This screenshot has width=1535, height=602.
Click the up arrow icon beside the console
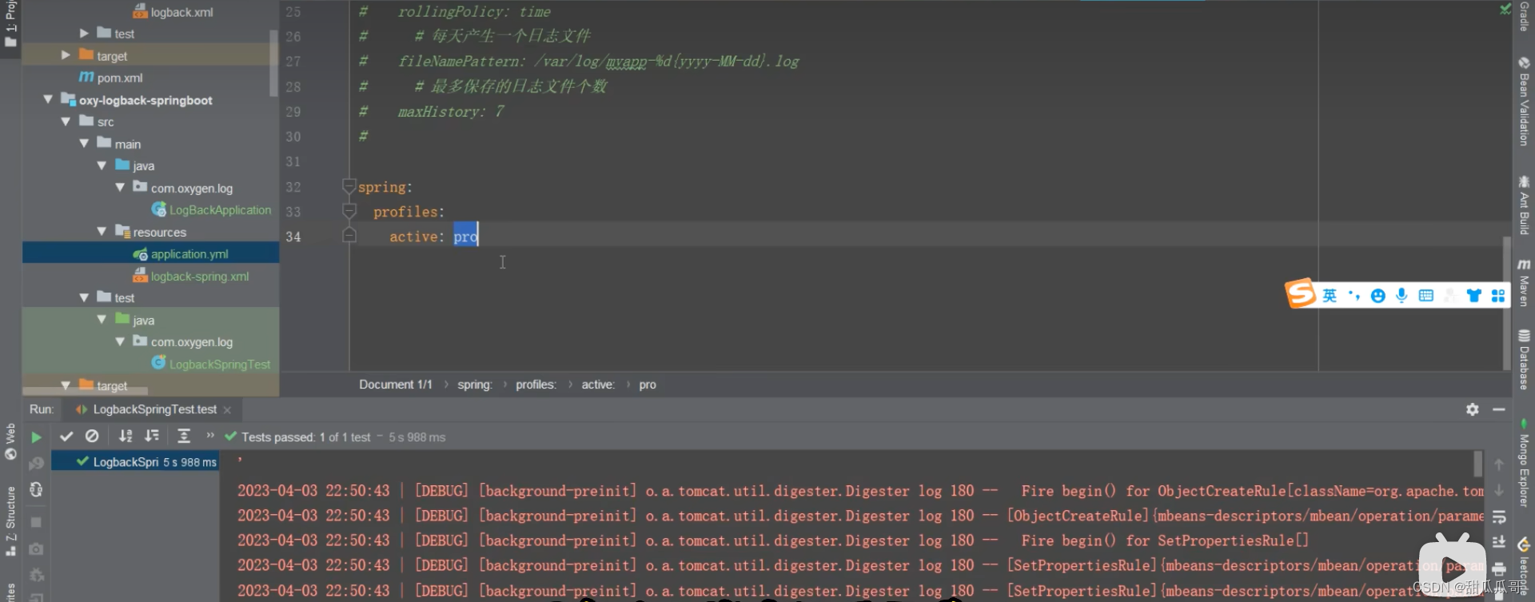click(1499, 465)
